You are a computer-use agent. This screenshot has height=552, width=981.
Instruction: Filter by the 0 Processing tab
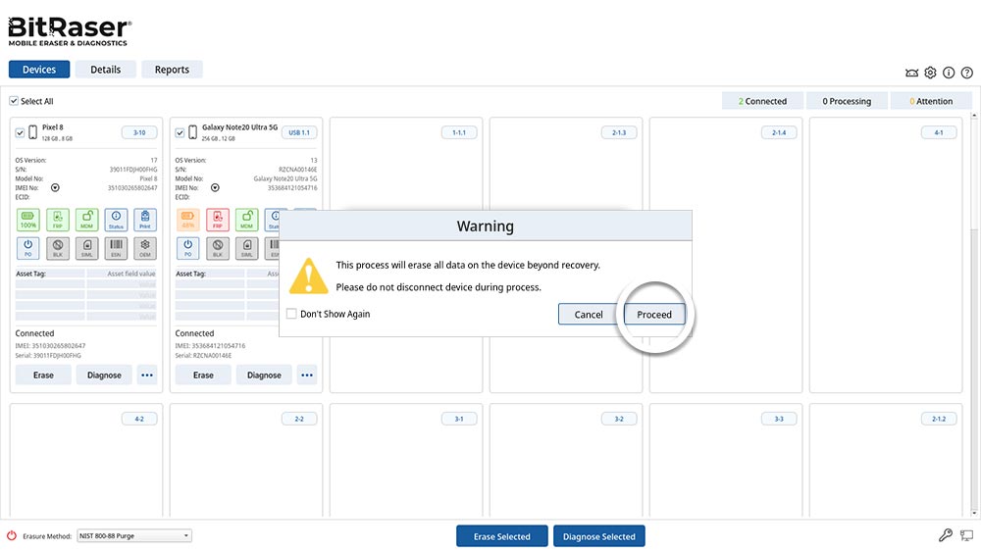point(847,101)
